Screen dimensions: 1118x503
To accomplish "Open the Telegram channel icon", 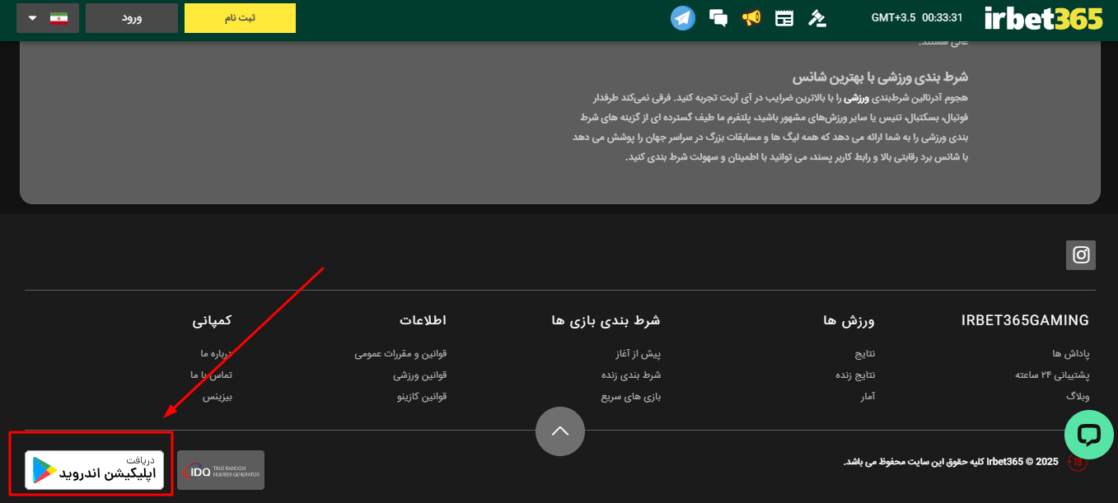I will [x=682, y=18].
